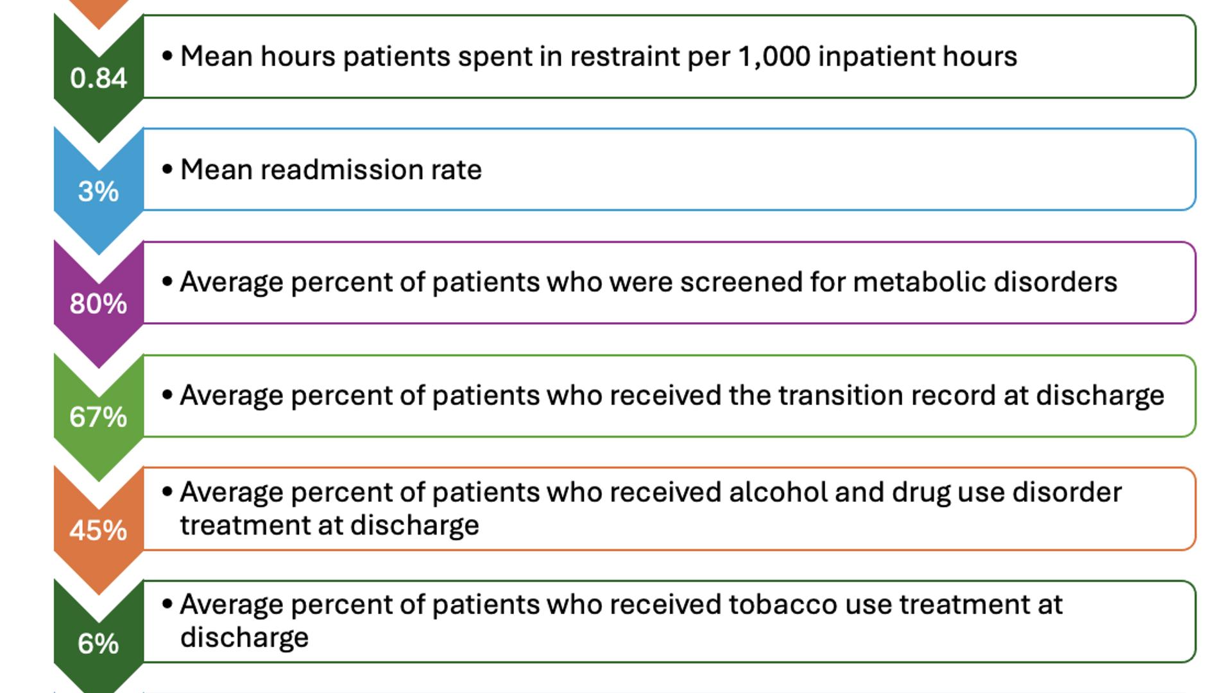Select the light green 67% chevron
The height and width of the screenshot is (693, 1232).
pos(98,417)
